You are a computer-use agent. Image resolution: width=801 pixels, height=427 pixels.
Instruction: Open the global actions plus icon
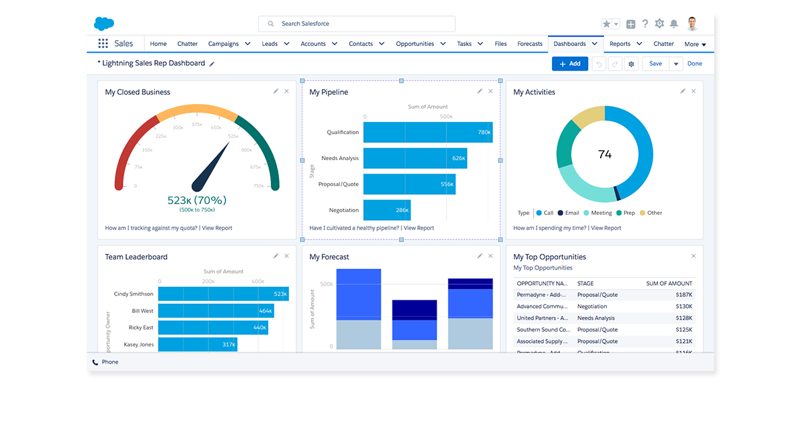pyautogui.click(x=631, y=24)
